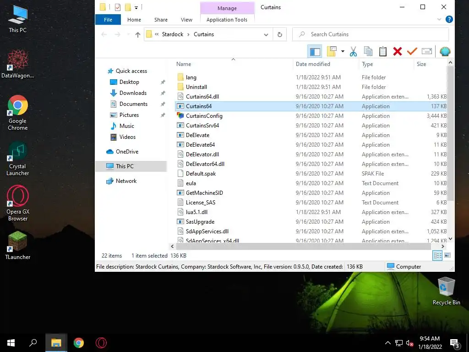
Task: Open taskbar search magnifier
Action: click(x=33, y=343)
